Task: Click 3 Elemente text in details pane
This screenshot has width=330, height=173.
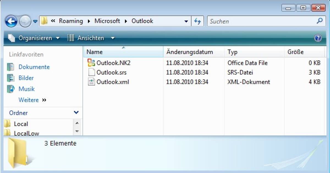Action: [x=60, y=143]
